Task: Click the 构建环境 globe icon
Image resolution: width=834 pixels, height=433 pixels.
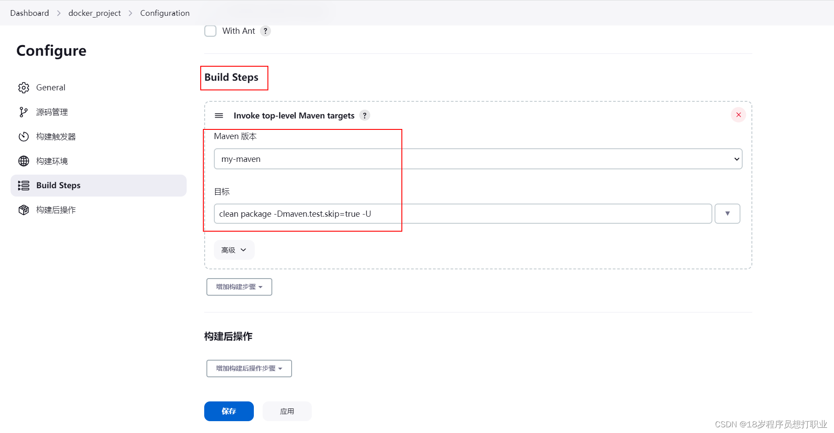Action: 24,161
